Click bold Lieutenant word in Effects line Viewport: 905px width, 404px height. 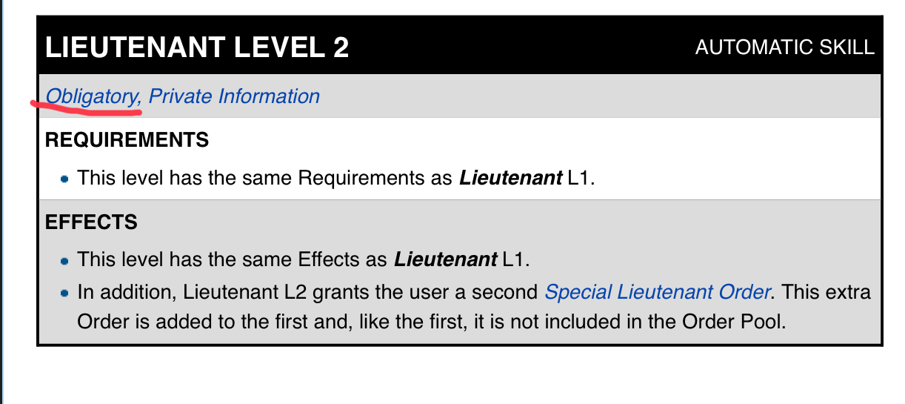445,260
